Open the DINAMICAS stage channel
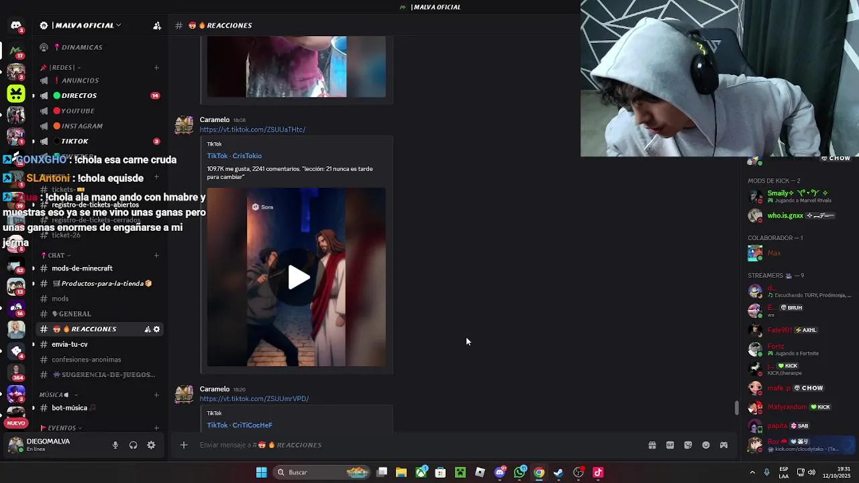 100,47
